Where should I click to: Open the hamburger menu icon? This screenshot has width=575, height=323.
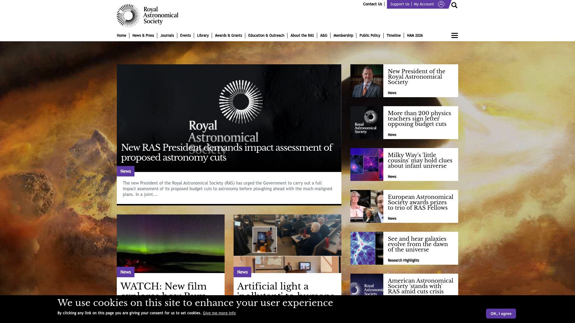(454, 36)
